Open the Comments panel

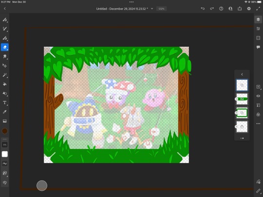coord(258,47)
